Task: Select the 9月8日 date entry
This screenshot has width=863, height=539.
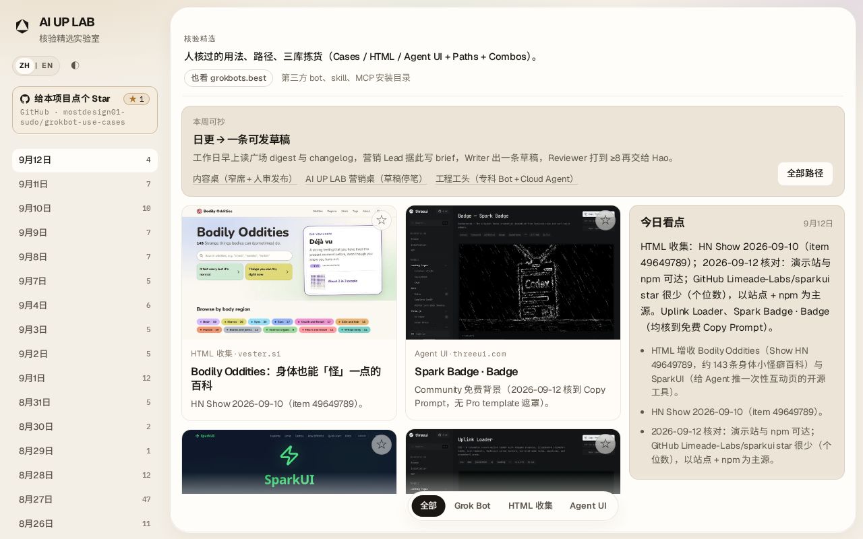Action: tap(85, 257)
